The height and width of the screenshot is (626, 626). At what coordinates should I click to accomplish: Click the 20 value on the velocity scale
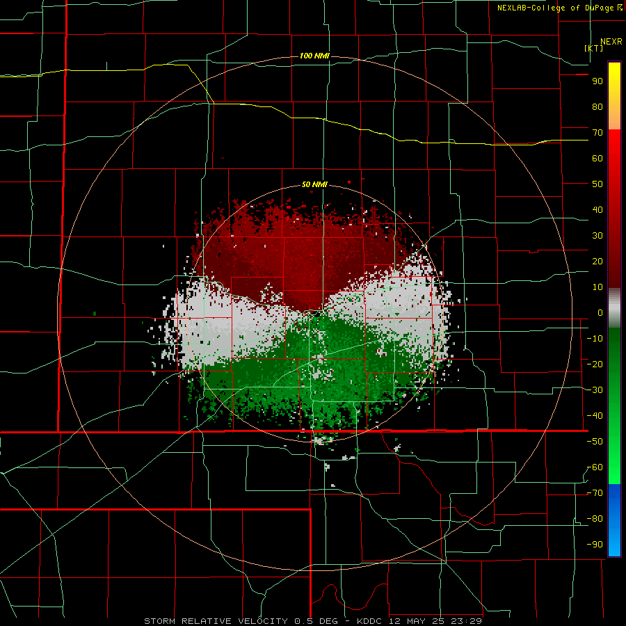[597, 262]
